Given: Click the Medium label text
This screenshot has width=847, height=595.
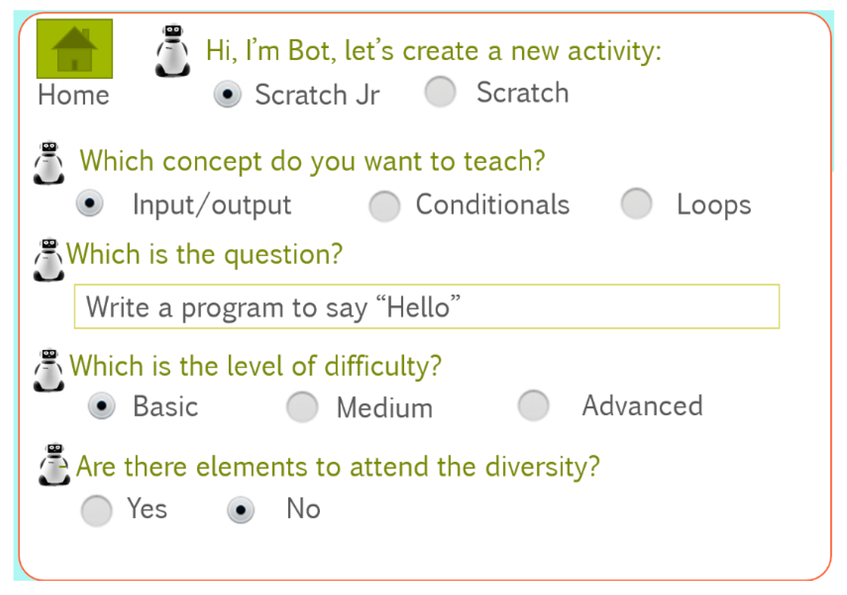Looking at the screenshot, I should click(x=384, y=408).
